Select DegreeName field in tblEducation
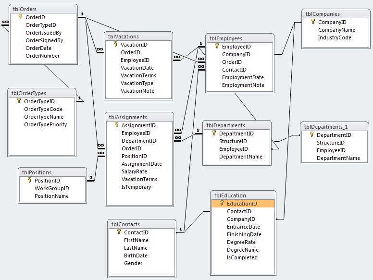The width and height of the screenshot is (373, 280). pyautogui.click(x=243, y=250)
